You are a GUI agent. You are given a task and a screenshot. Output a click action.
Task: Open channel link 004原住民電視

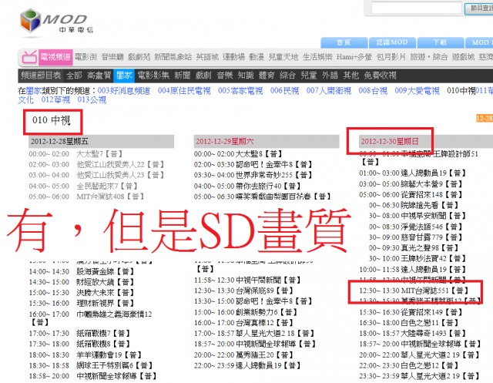click(x=184, y=91)
